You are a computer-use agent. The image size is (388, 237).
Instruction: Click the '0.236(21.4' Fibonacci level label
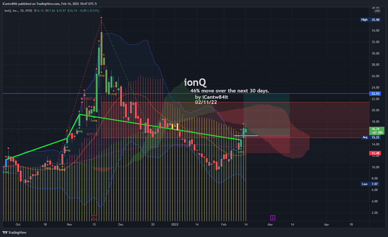tap(89, 99)
